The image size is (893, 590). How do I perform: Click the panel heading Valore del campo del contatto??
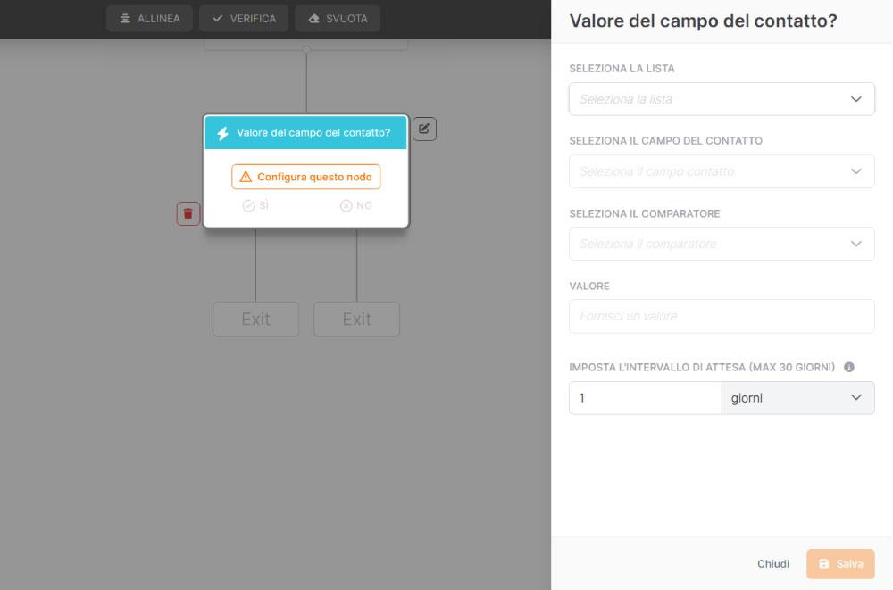(704, 21)
